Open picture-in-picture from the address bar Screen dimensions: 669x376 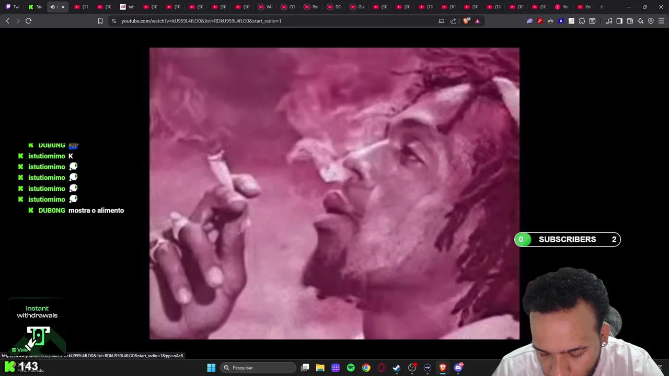click(442, 21)
